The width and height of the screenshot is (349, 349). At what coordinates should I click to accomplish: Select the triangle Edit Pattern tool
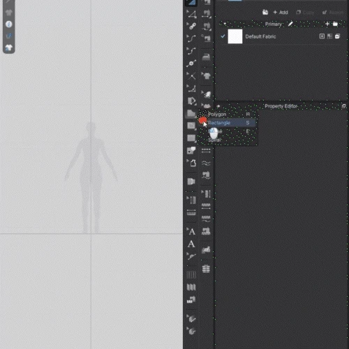tap(192, 15)
